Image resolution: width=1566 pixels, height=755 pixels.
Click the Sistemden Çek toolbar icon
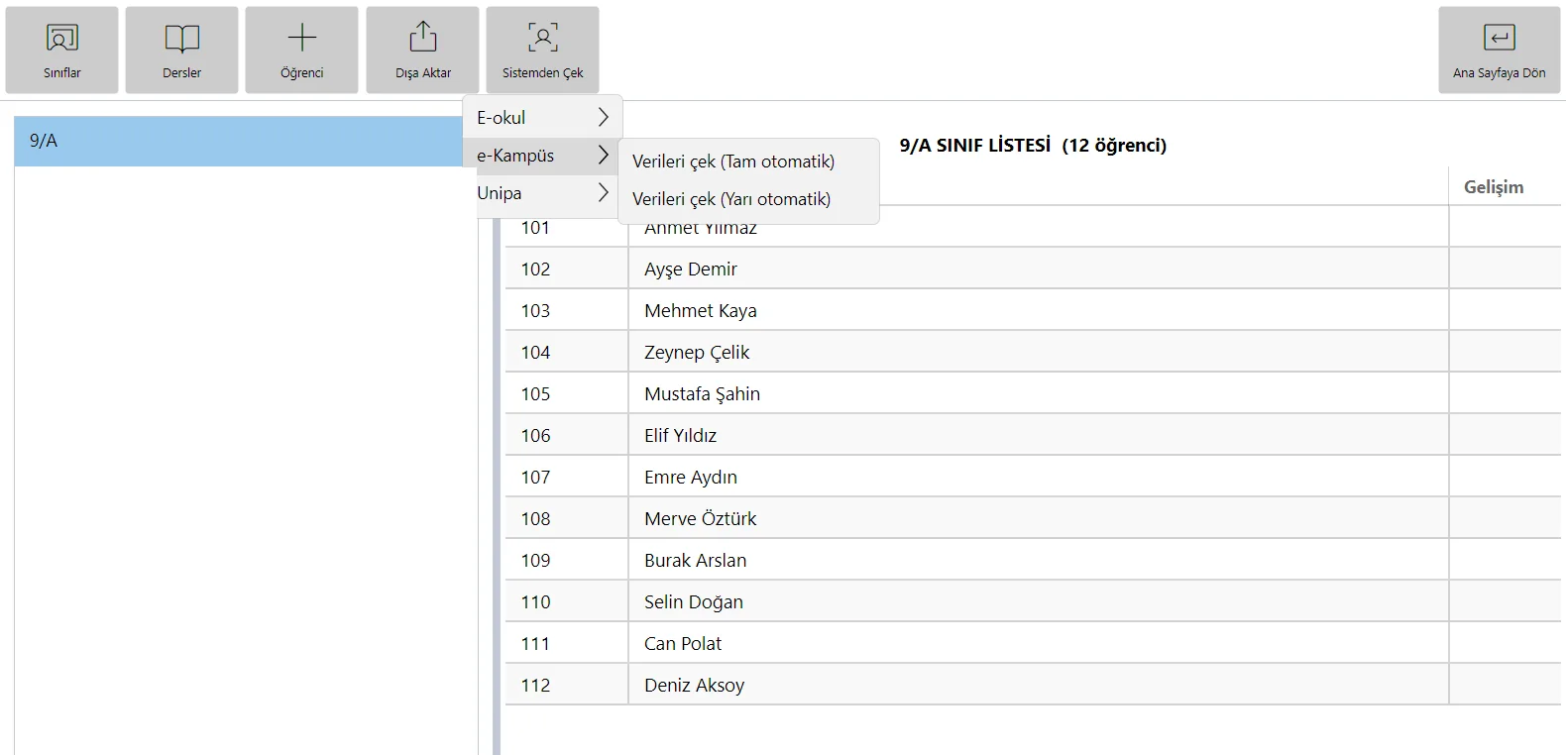(x=542, y=38)
